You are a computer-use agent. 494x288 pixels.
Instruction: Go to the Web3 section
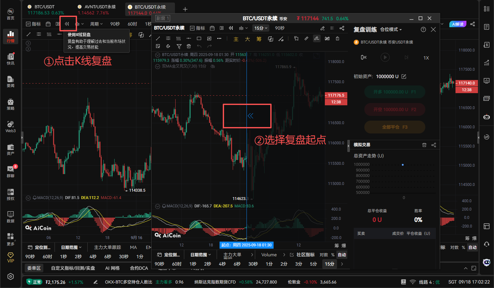(11, 127)
